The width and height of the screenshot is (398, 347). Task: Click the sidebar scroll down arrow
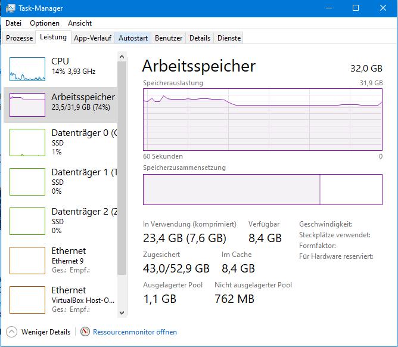coord(122,312)
